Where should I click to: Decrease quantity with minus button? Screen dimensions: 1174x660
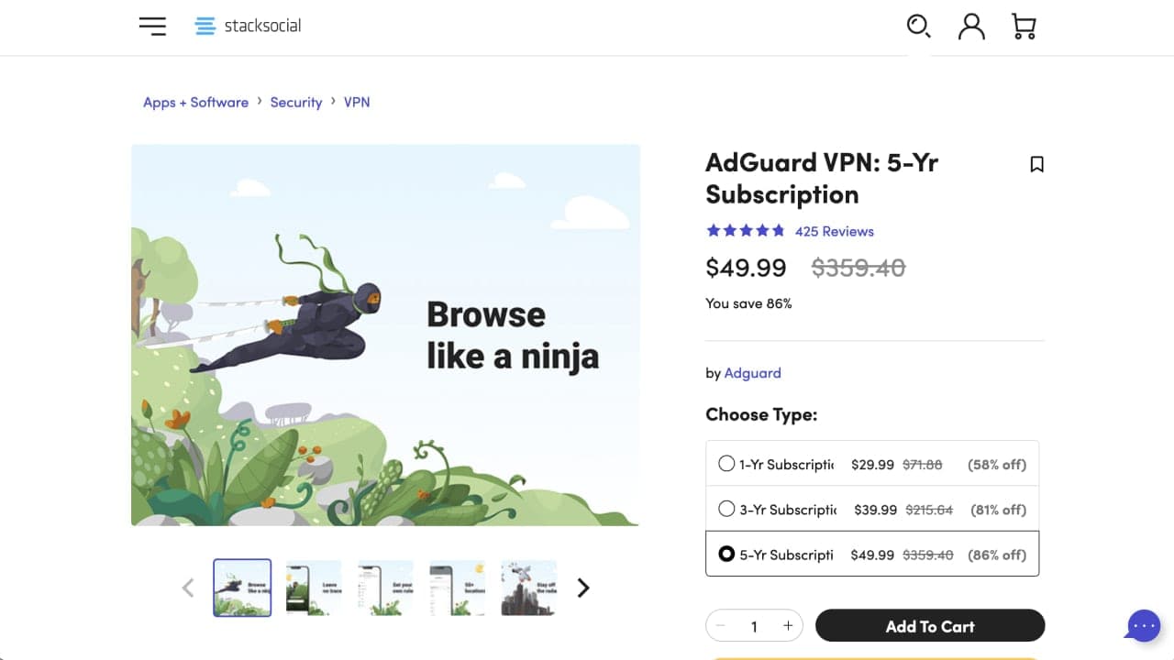[721, 626]
